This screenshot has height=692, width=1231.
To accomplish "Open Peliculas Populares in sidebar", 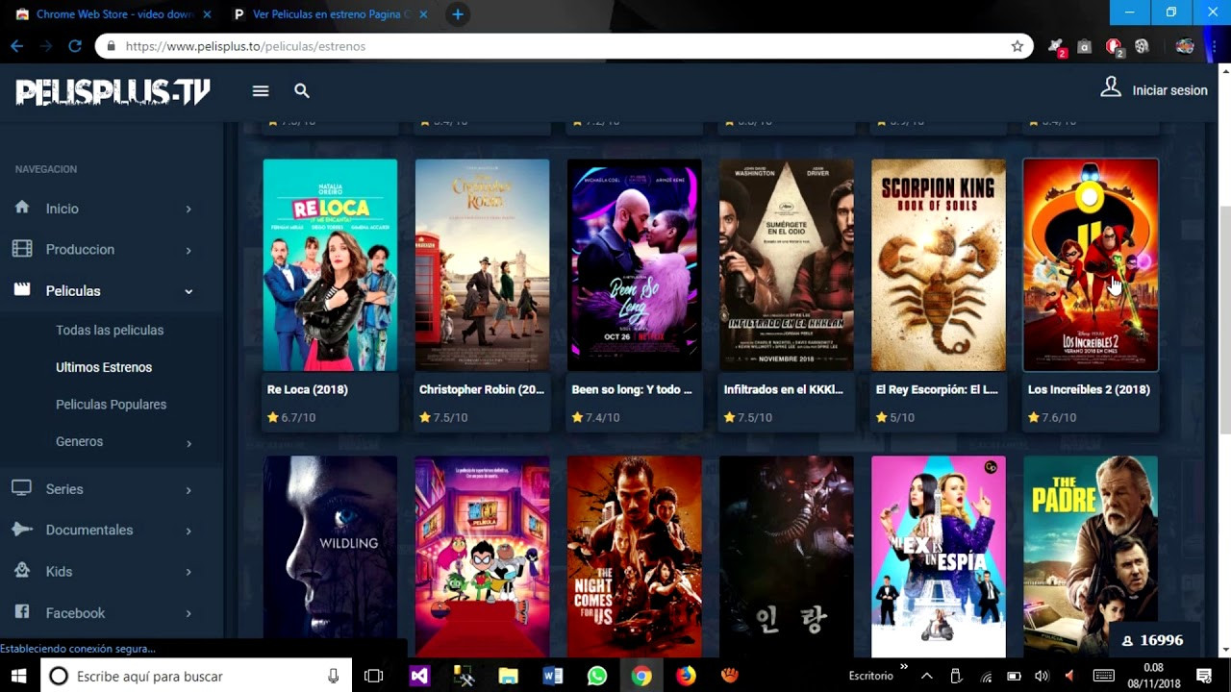I will point(111,405).
